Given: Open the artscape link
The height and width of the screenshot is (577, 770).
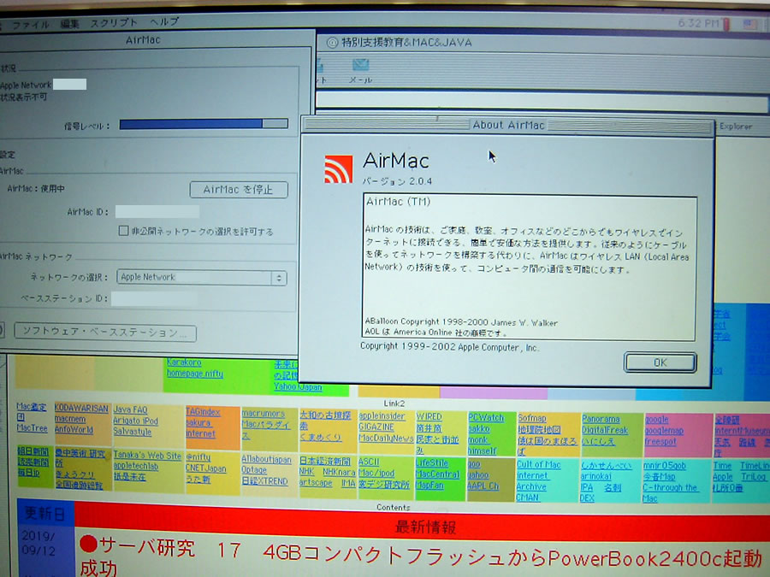Looking at the screenshot, I should click(316, 483).
